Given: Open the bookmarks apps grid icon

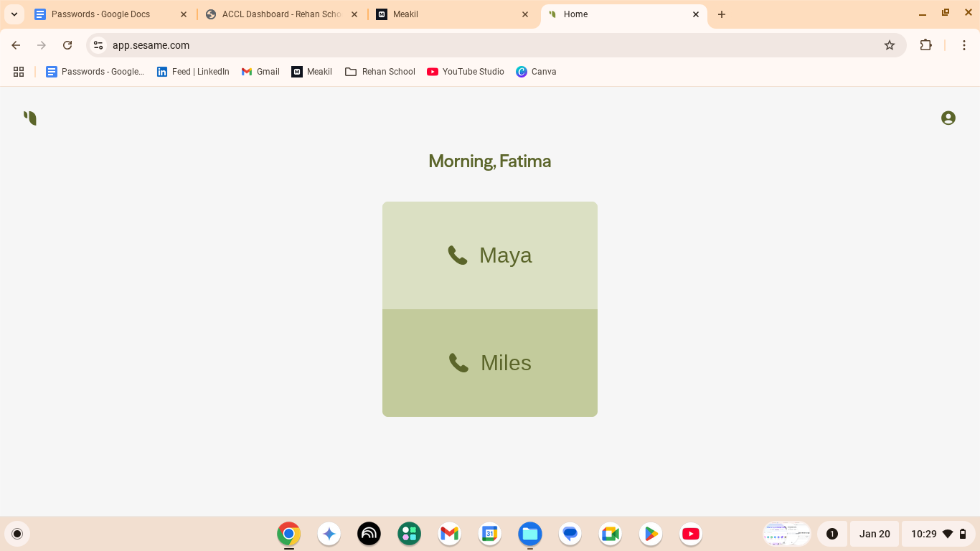Looking at the screenshot, I should coord(19,72).
